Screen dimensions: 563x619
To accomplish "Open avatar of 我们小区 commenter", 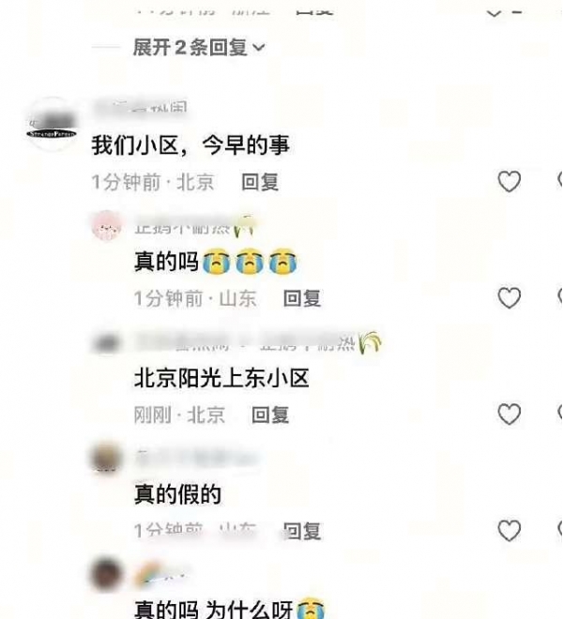I will click(52, 125).
